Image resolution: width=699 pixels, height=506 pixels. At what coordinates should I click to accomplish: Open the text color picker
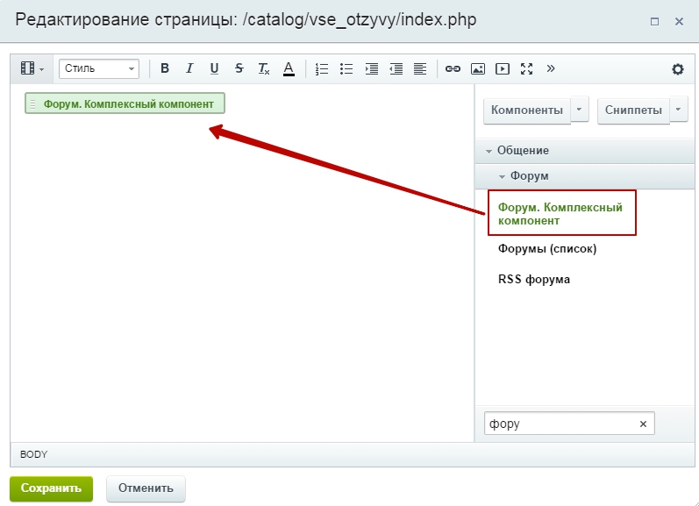click(x=289, y=68)
